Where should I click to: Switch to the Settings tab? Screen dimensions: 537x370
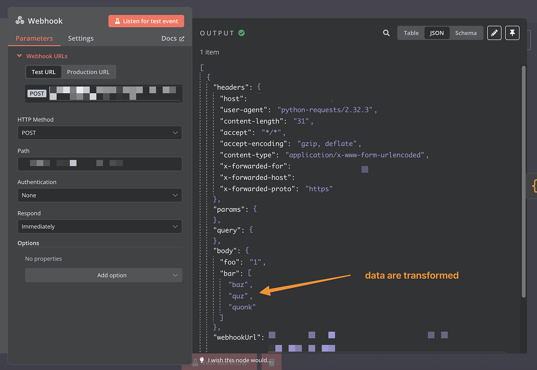tap(81, 38)
